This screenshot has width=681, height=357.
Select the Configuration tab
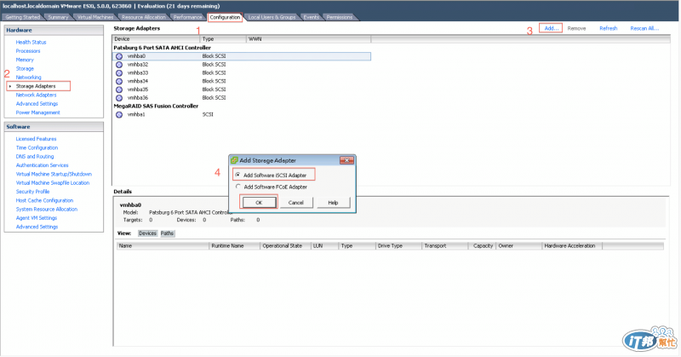pos(225,17)
